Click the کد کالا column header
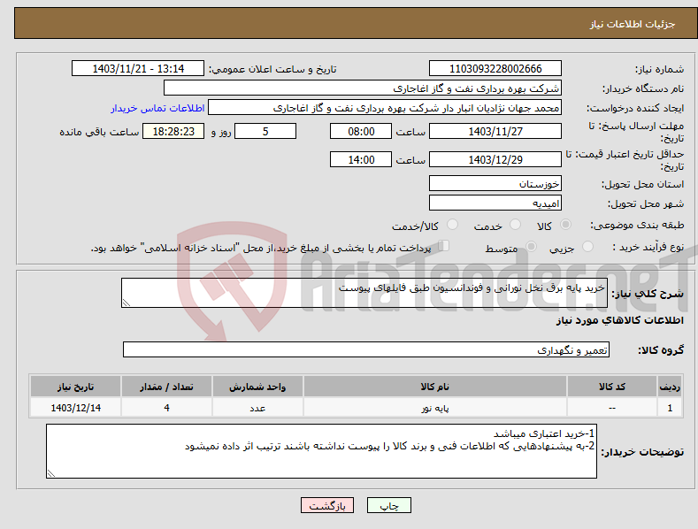This screenshot has height=529, width=698. [x=612, y=387]
